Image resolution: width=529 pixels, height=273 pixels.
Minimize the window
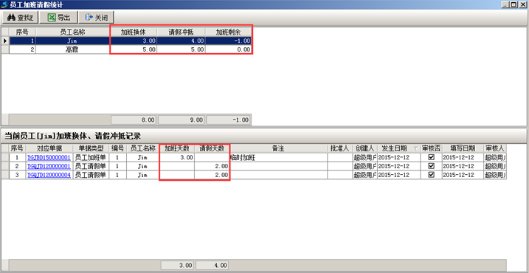506,4
